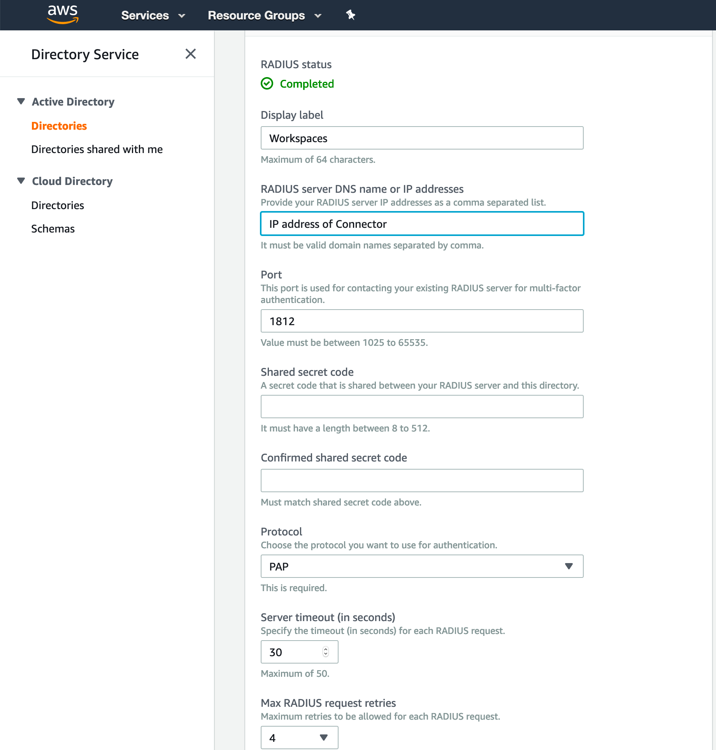The image size is (716, 750).
Task: Open the Protocol dropdown showing PAP
Action: pyautogui.click(x=422, y=566)
